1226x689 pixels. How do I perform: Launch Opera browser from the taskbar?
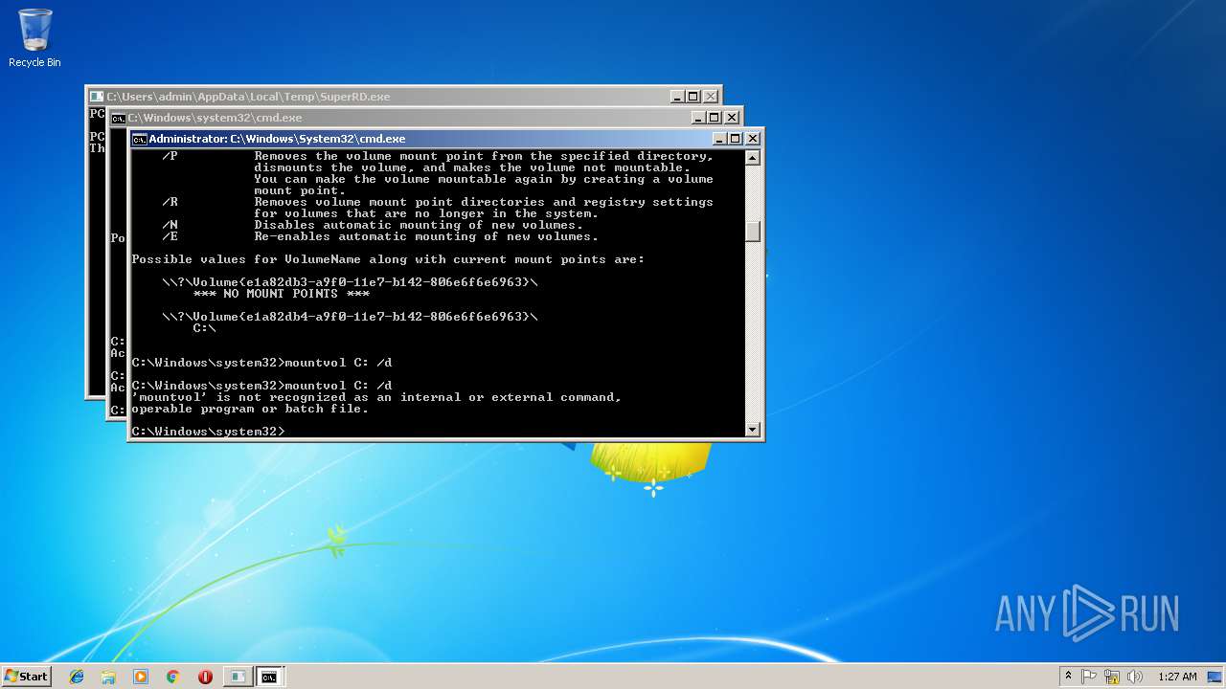[205, 677]
